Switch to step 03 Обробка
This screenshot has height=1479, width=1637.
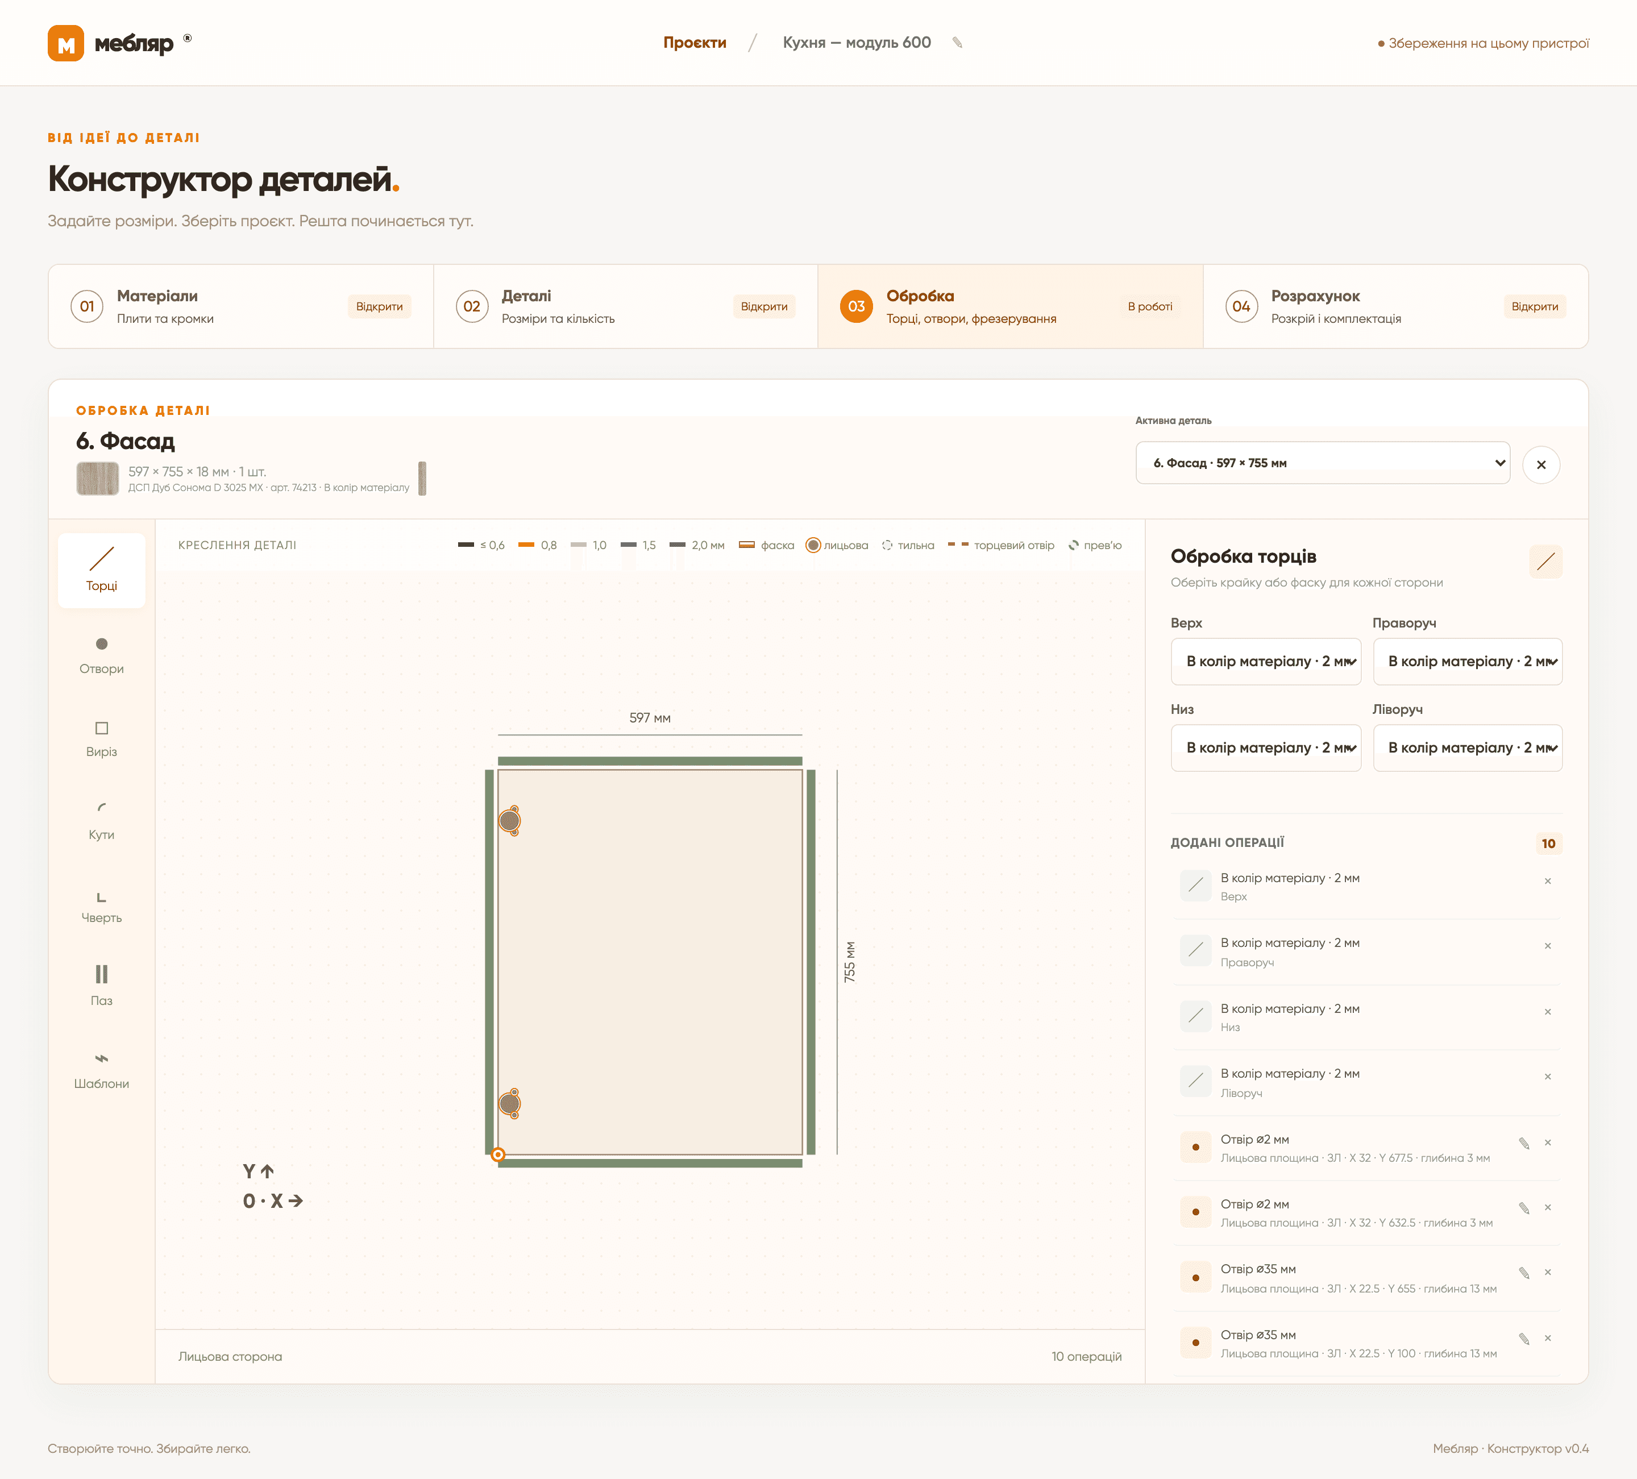(x=1010, y=306)
